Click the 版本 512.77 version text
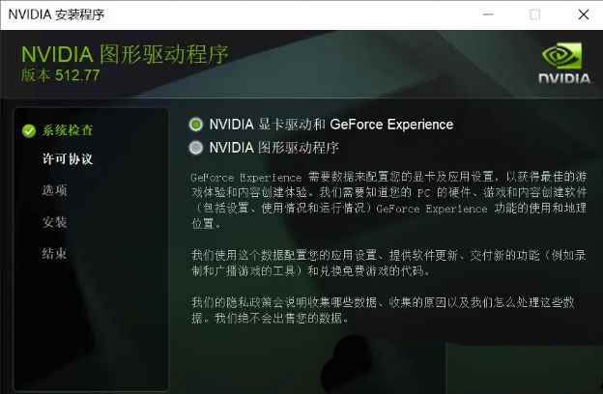The image size is (603, 394). (x=60, y=75)
